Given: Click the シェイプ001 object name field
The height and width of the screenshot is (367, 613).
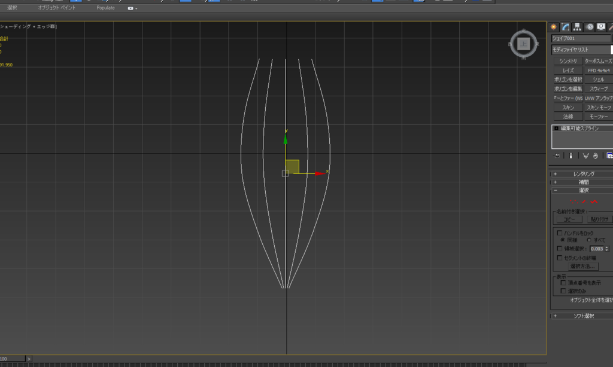Looking at the screenshot, I should coord(581,38).
